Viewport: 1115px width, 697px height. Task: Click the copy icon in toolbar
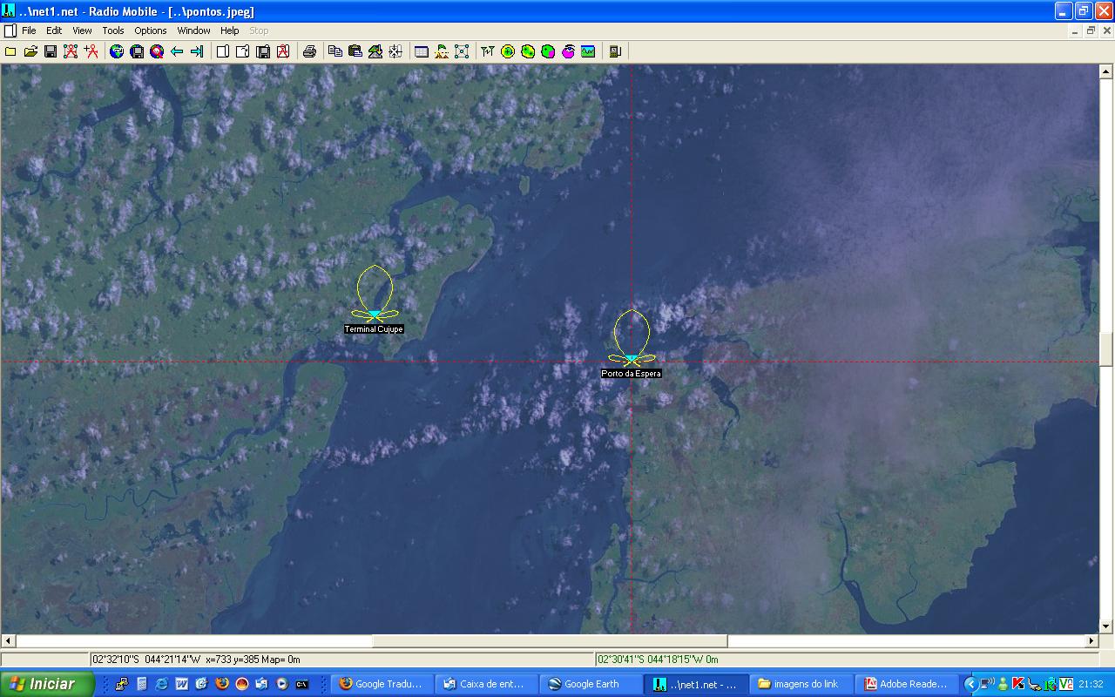tap(335, 51)
